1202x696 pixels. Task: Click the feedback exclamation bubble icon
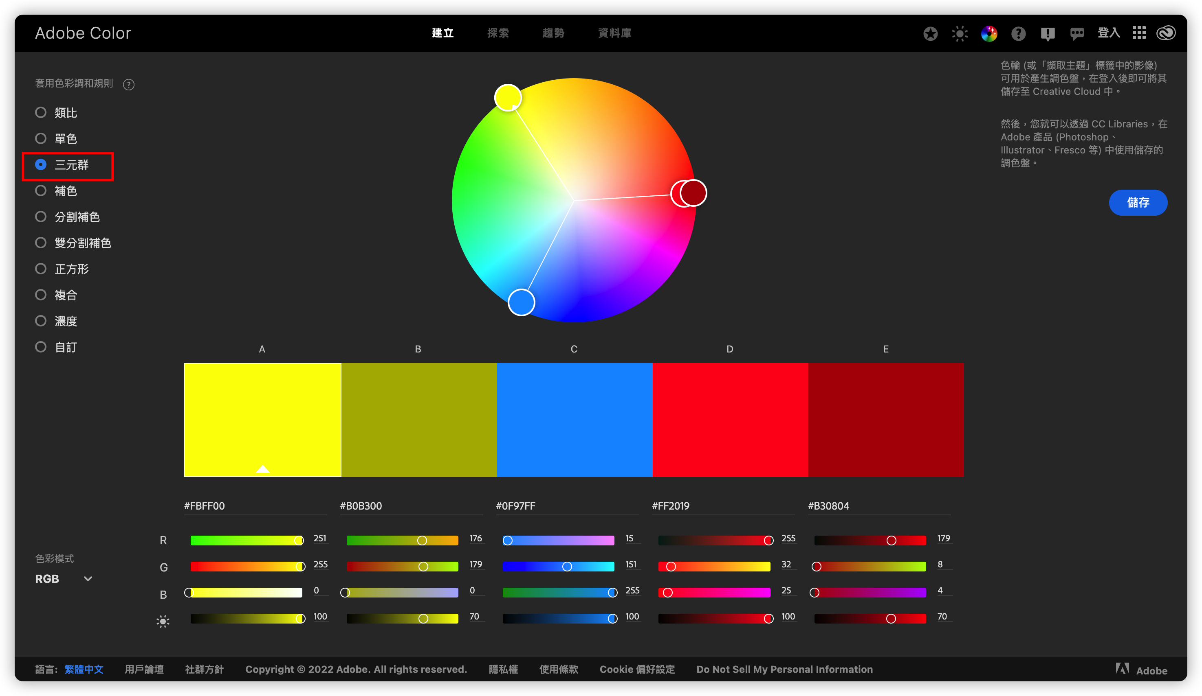1048,34
